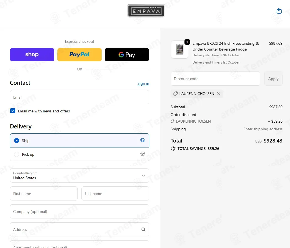The image size is (290, 248).
Task: Click the Order discount tag icon
Action: (172, 121)
